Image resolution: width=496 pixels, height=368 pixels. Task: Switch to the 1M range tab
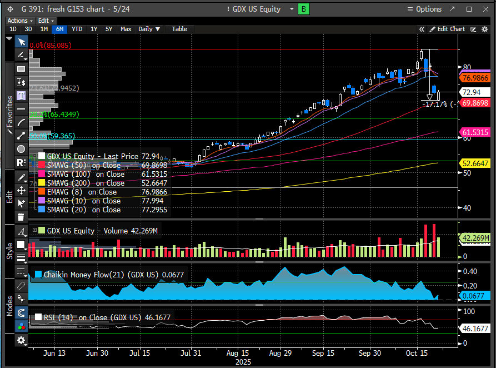click(x=44, y=29)
